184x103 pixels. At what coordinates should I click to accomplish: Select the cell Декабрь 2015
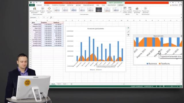(36, 45)
